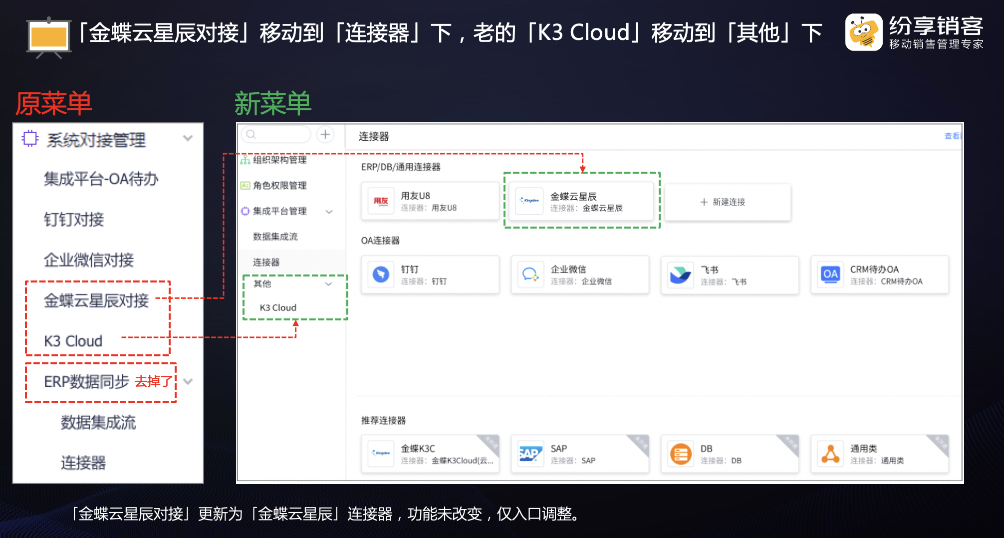Screen dimensions: 1004x538
Task: Click the 推荐连接器 section label
Action: coord(383,420)
